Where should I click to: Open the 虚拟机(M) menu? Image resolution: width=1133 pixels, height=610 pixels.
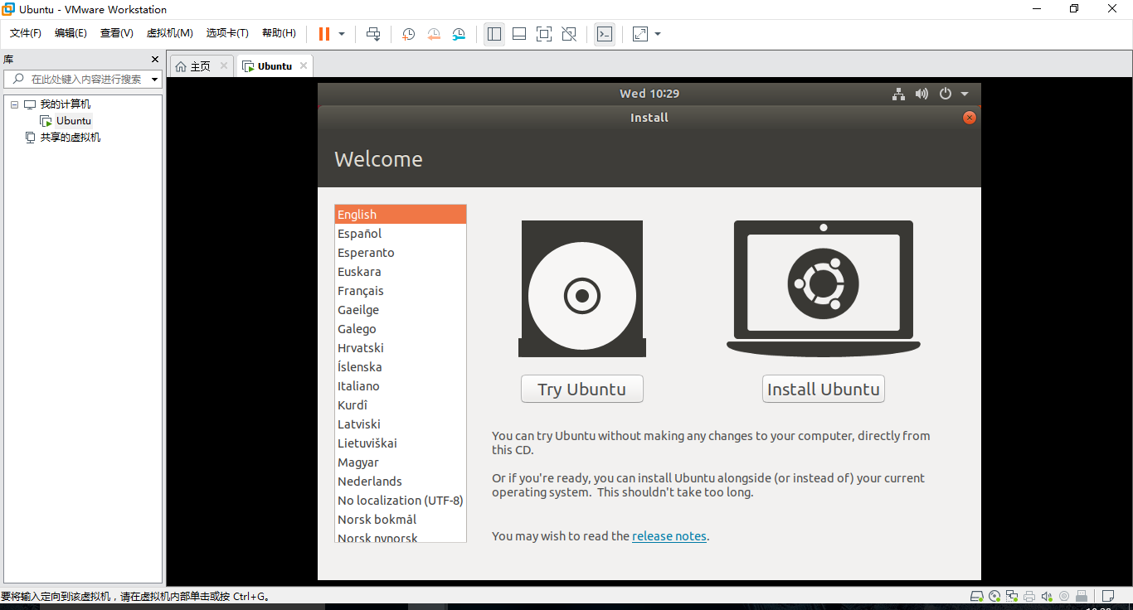169,33
